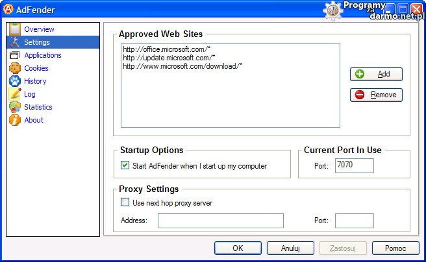Screen dimensions: 426x262
Task: Click the Settings tools icon in sidebar
Action: 14,42
